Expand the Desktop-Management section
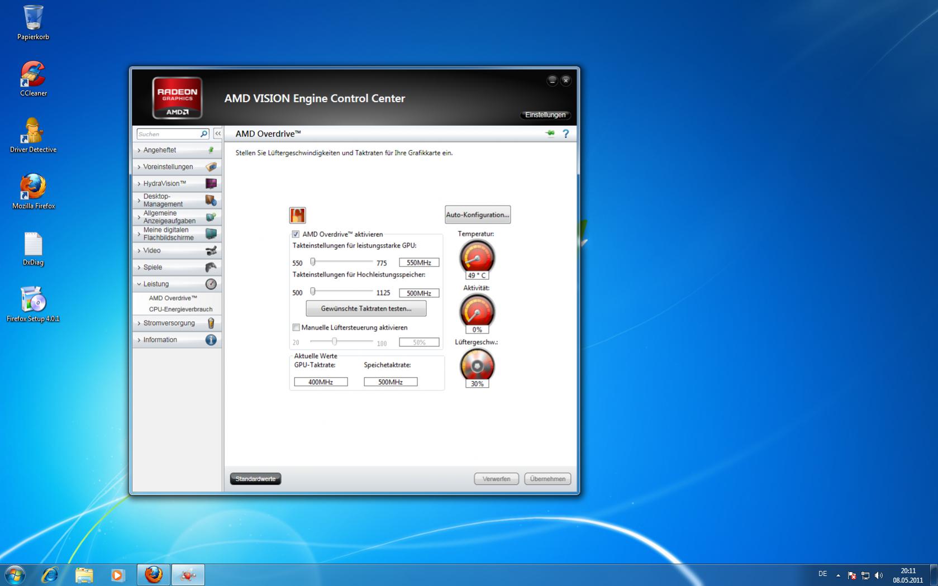The height and width of the screenshot is (586, 938). (x=177, y=201)
